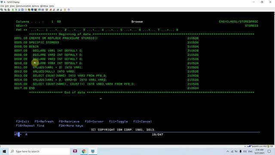This screenshot has height=155, width=275.
Task: Click the yellow-olive toolbar icon
Action: [29, 10]
